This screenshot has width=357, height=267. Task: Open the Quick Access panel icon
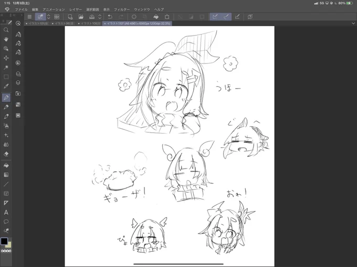point(18,23)
